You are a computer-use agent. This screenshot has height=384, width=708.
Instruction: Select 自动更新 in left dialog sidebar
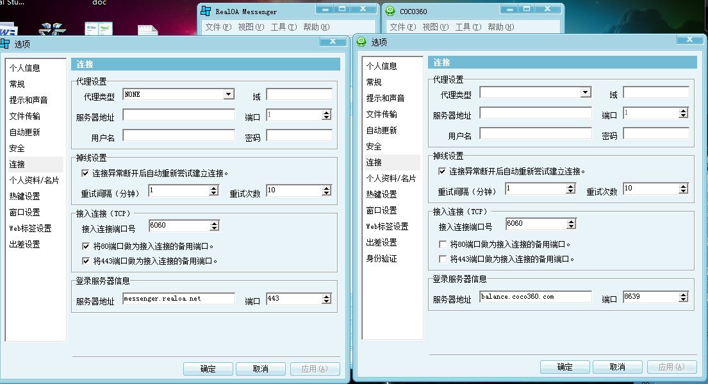tap(25, 132)
